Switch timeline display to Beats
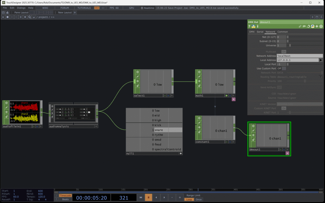Image resolution: width=325 pixels, height=203 pixels. tap(65, 199)
